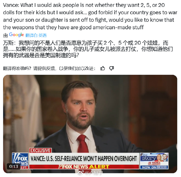The height and width of the screenshot is (177, 181).
Task: Click the SELF-RELIANCE WON'T HAPPEN OVERNIGHT headline
Action: click(84, 159)
